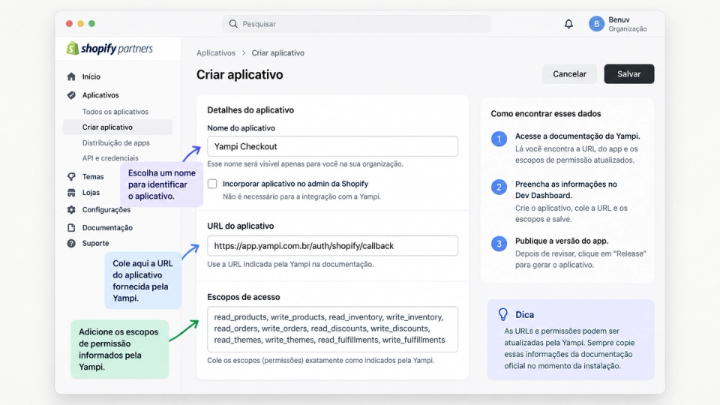Click Aplicativos breadcrumb link

216,52
